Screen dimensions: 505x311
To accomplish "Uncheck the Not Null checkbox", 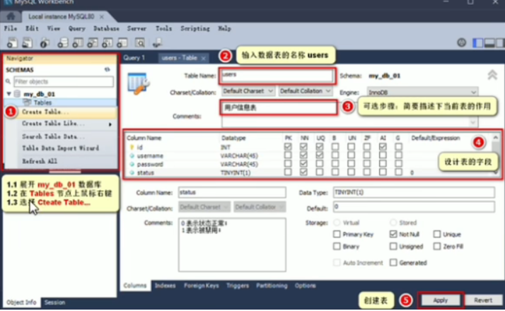I will (393, 234).
